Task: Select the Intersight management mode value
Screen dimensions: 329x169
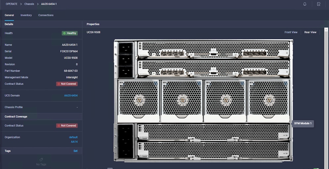Action: point(72,77)
